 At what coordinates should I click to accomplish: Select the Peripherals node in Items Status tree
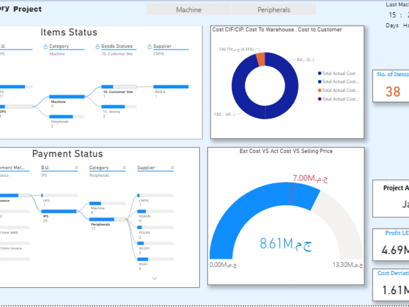67,117
